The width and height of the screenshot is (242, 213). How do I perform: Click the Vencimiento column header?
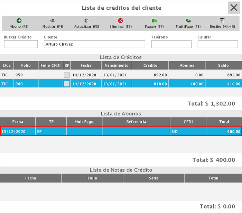[x=117, y=65]
